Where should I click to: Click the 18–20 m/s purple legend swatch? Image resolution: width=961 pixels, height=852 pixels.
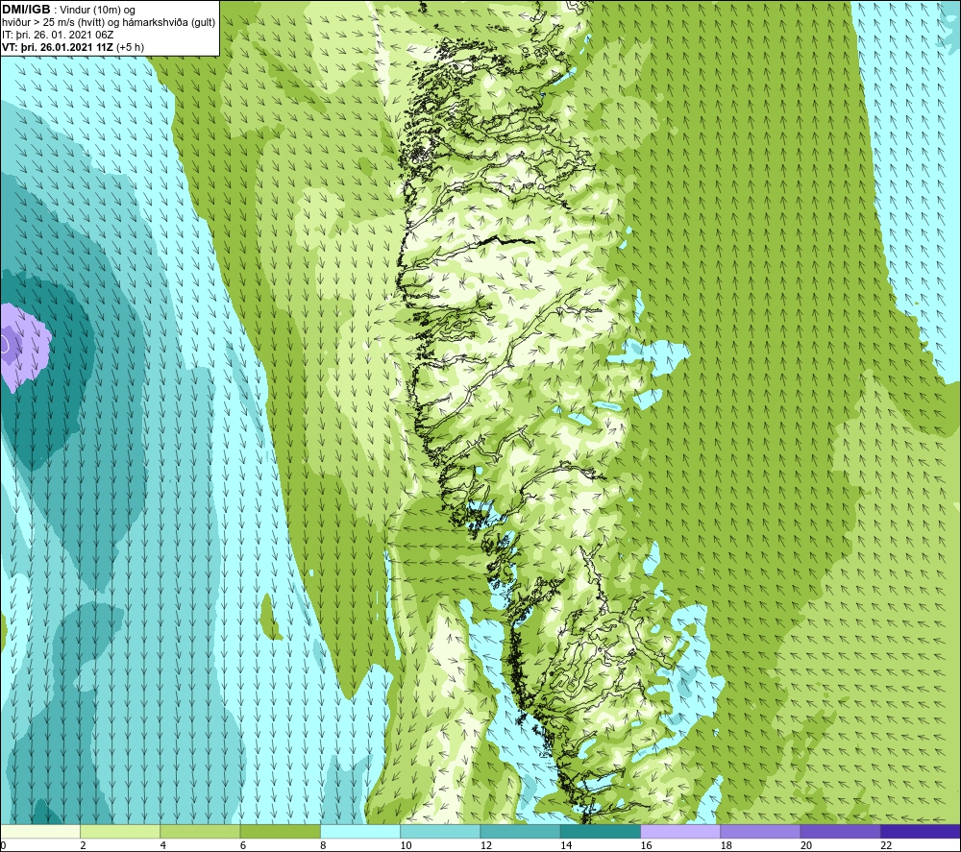point(760,831)
